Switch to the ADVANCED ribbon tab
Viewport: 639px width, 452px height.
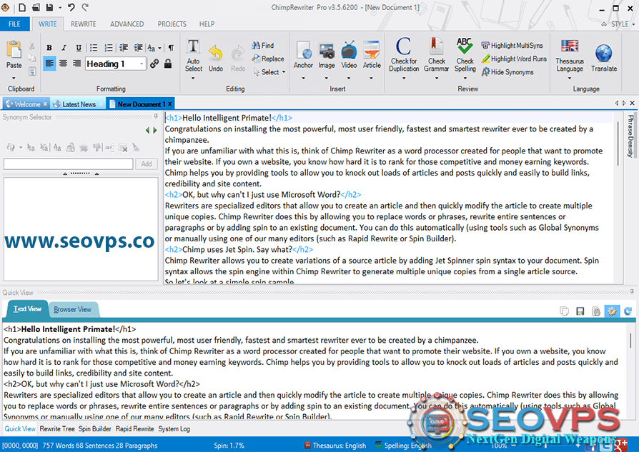(127, 24)
